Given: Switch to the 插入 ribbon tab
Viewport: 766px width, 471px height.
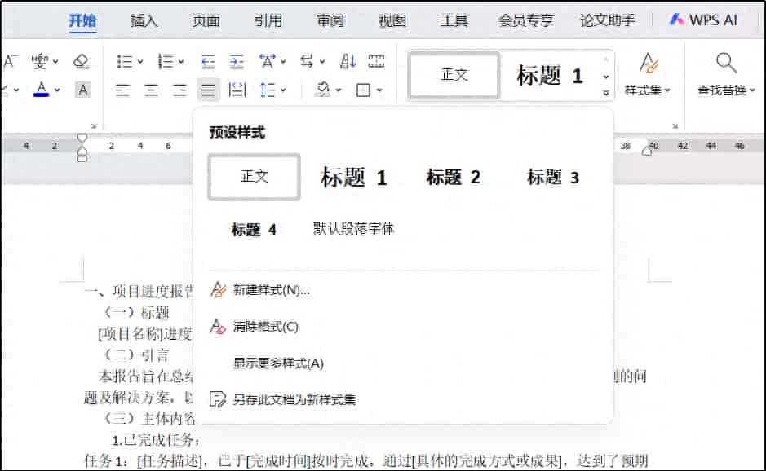Looking at the screenshot, I should tap(144, 20).
